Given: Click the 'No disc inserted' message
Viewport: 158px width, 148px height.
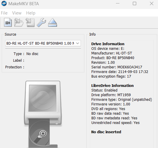Looking at the screenshot, I should pos(106,132).
